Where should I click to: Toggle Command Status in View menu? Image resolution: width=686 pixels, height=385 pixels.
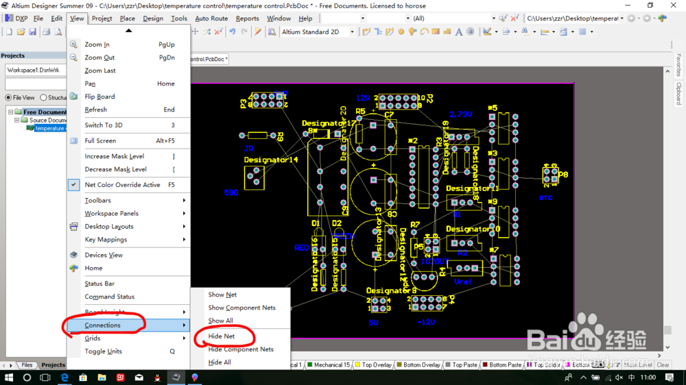pyautogui.click(x=109, y=297)
